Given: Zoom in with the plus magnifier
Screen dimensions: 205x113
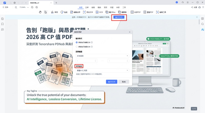Looking at the screenshot, I should click(37, 7).
